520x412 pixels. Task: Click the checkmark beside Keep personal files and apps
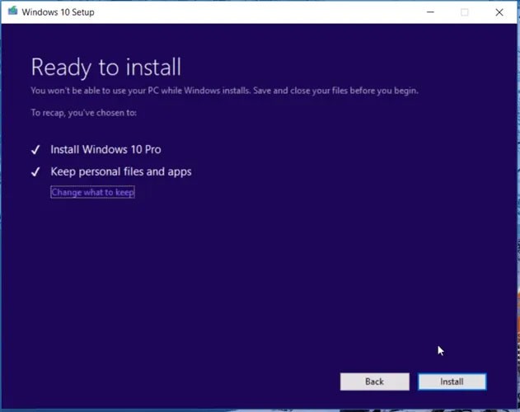pos(35,172)
